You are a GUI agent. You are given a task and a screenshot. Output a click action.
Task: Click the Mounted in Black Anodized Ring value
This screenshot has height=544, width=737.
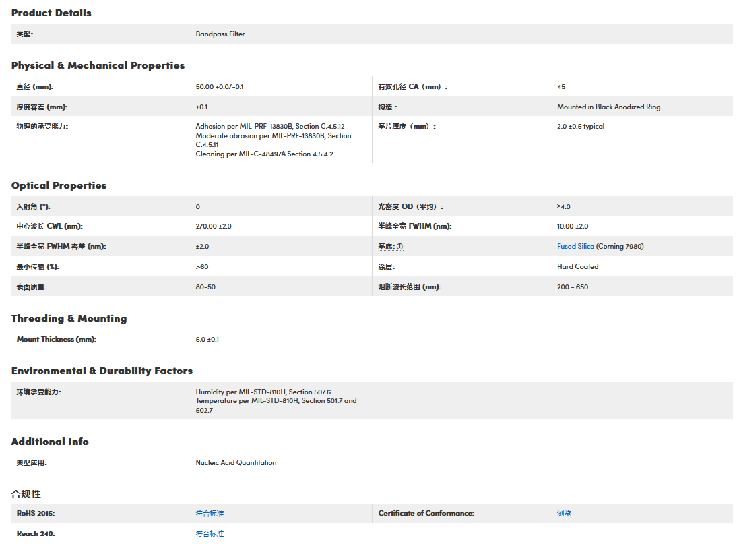coord(608,107)
